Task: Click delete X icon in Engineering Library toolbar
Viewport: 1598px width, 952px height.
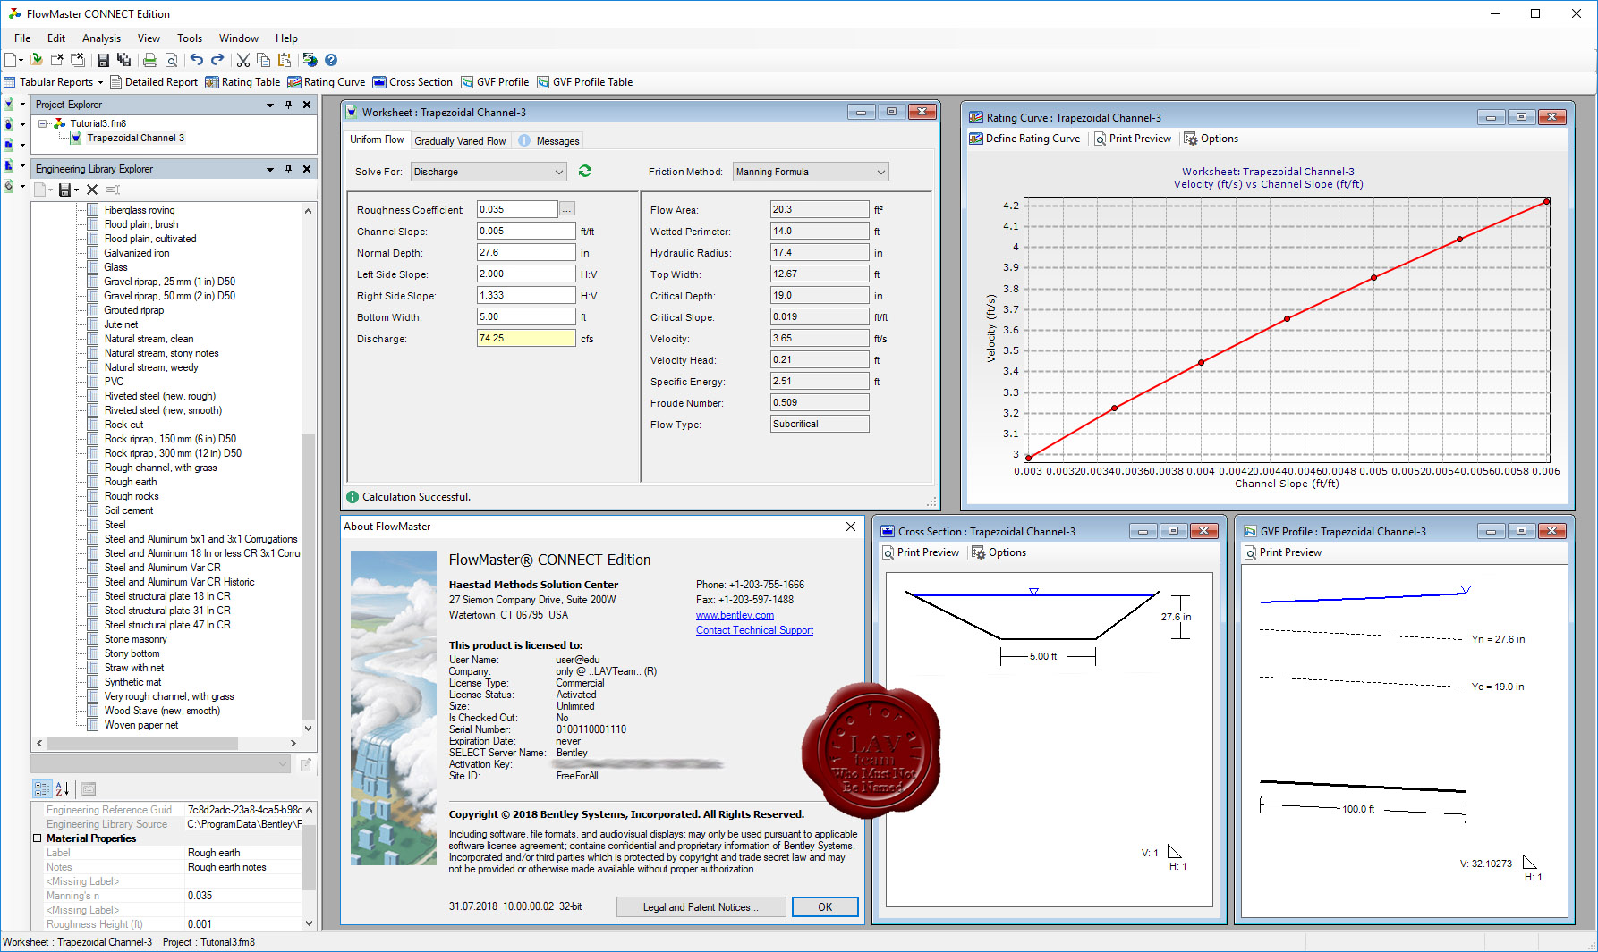Action: pyautogui.click(x=92, y=190)
